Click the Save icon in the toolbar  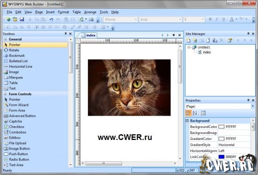22,19
